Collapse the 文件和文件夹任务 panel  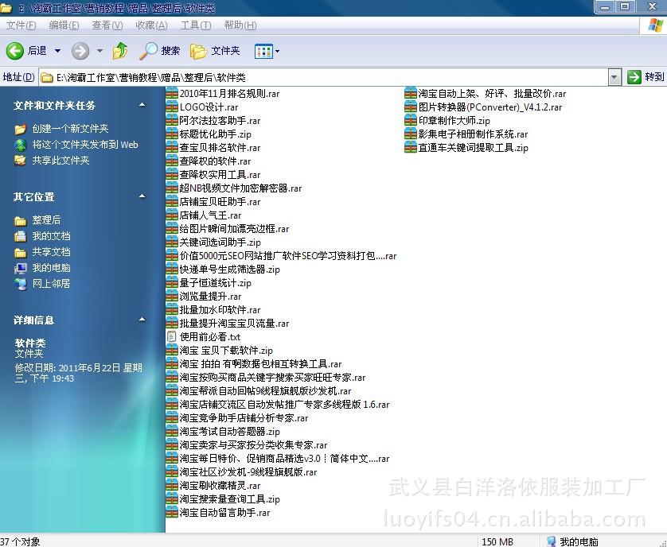click(142, 105)
